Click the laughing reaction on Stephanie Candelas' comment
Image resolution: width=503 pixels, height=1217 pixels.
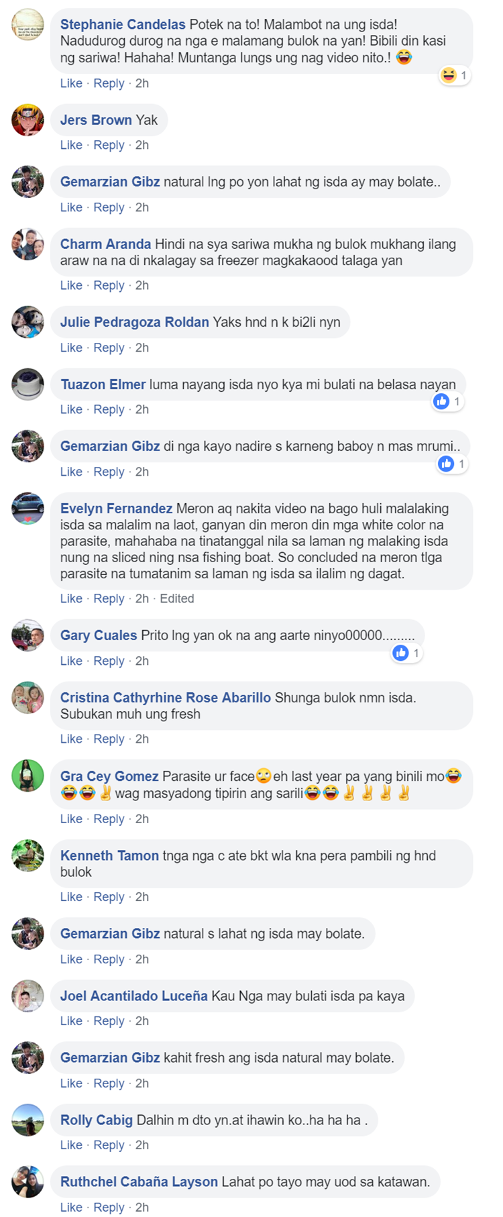click(454, 75)
